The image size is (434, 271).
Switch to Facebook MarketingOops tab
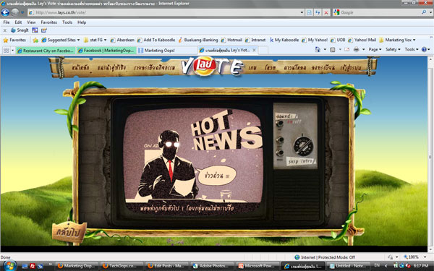tap(106, 51)
